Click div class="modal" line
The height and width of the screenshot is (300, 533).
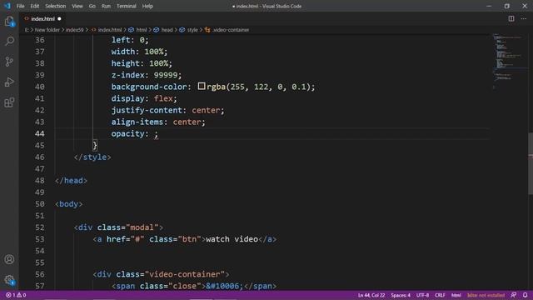point(118,227)
